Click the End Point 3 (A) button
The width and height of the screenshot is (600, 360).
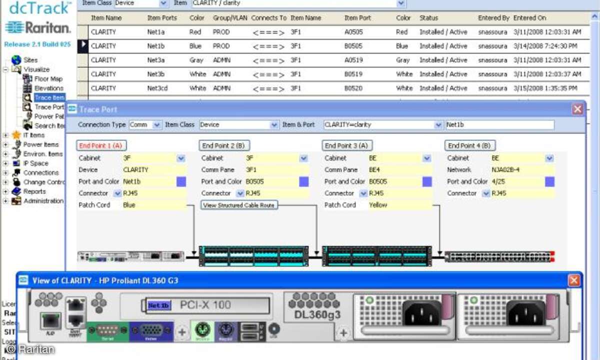coord(347,145)
